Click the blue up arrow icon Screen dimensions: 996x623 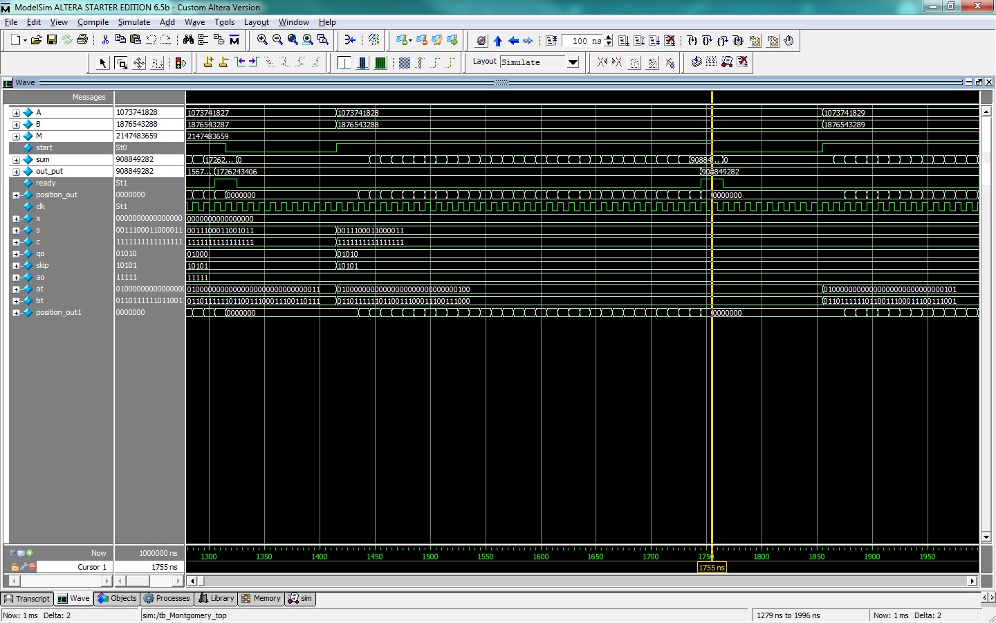(497, 41)
